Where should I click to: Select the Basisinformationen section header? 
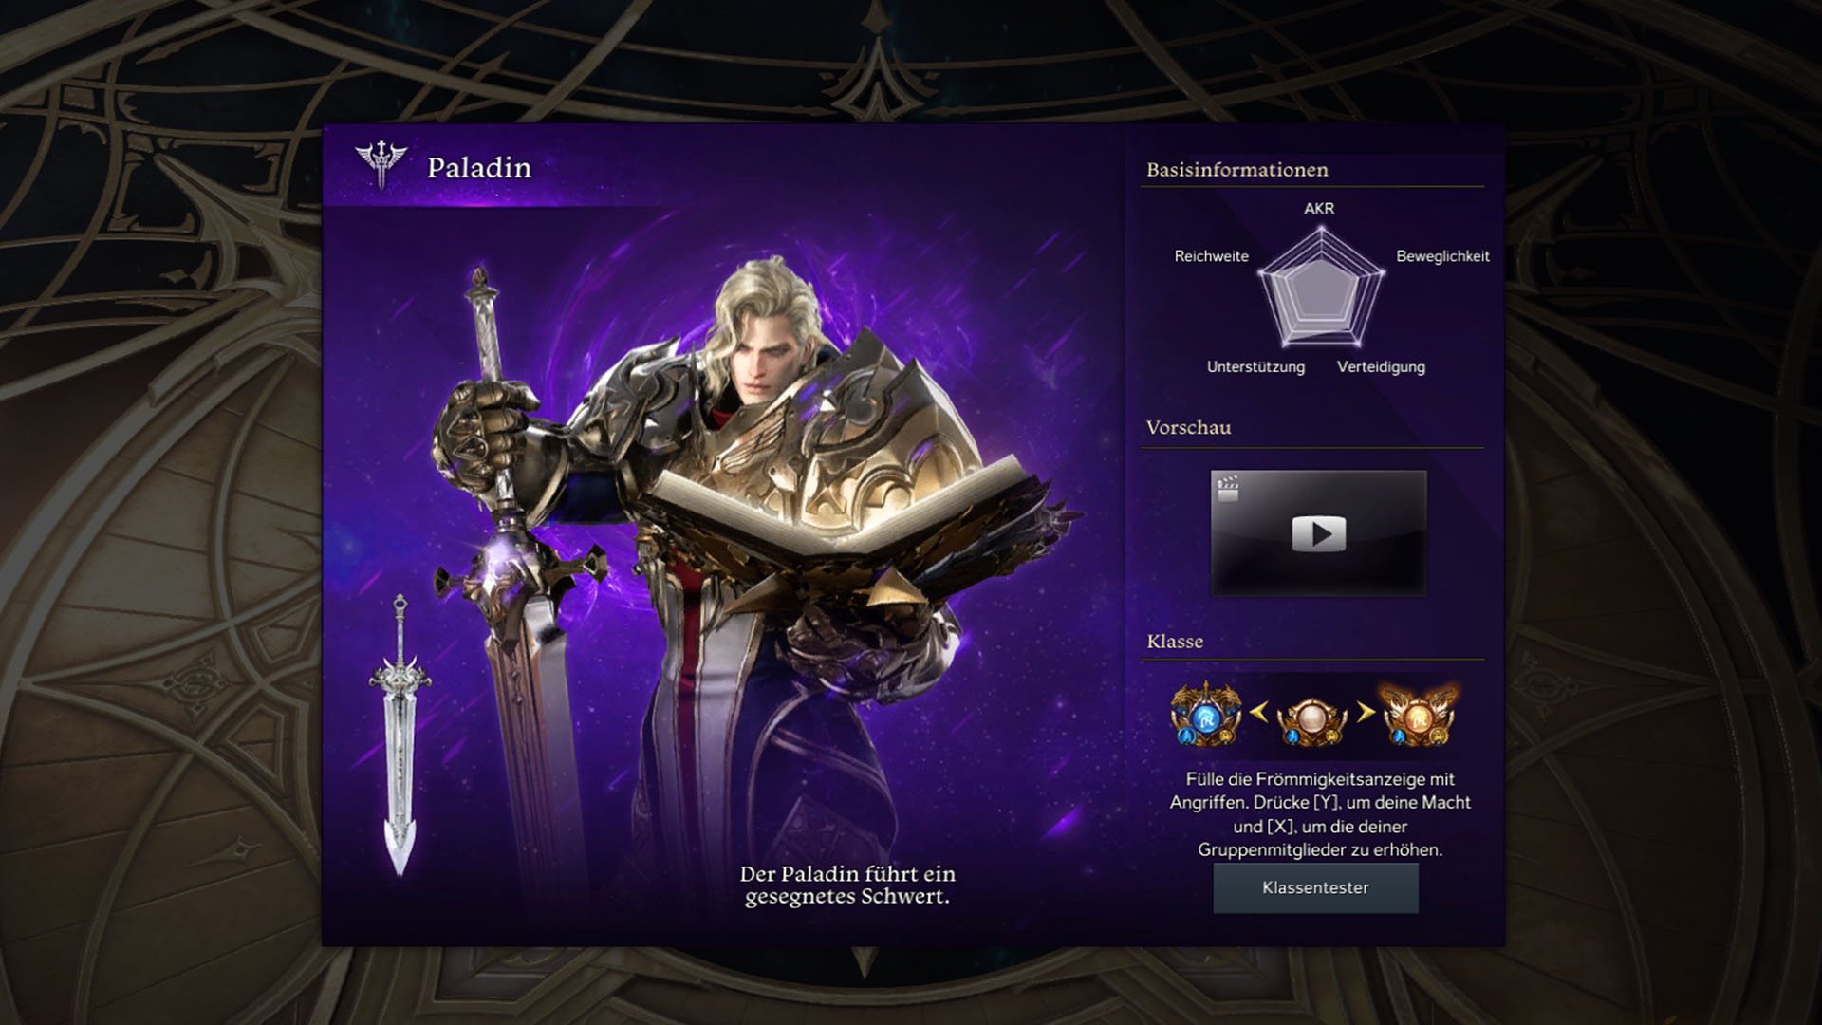[x=1236, y=170]
